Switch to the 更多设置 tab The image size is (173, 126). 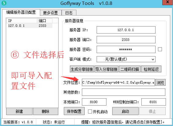51,13
